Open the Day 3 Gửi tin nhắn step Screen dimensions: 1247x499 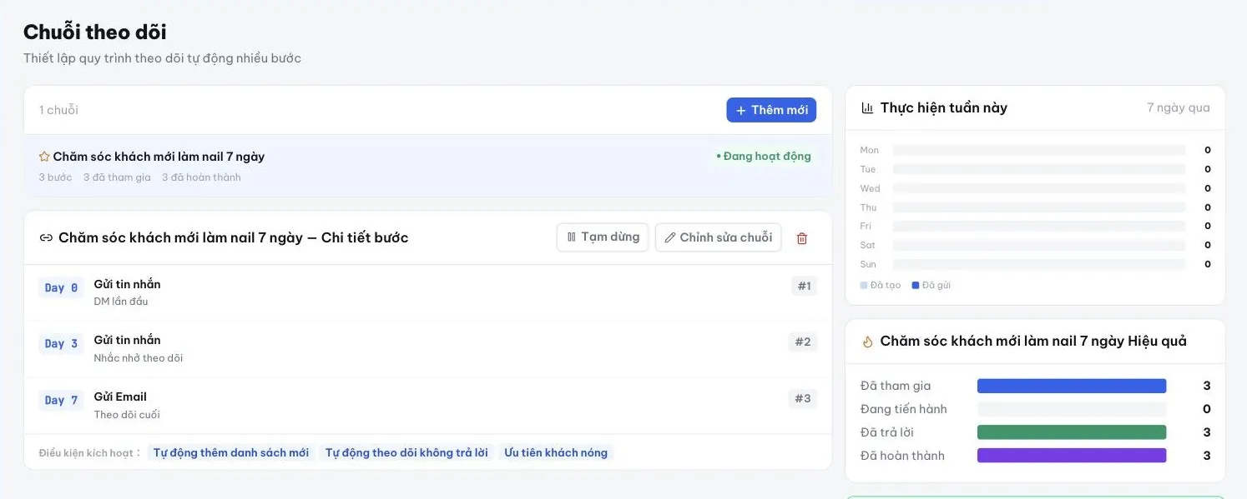pyautogui.click(x=427, y=349)
